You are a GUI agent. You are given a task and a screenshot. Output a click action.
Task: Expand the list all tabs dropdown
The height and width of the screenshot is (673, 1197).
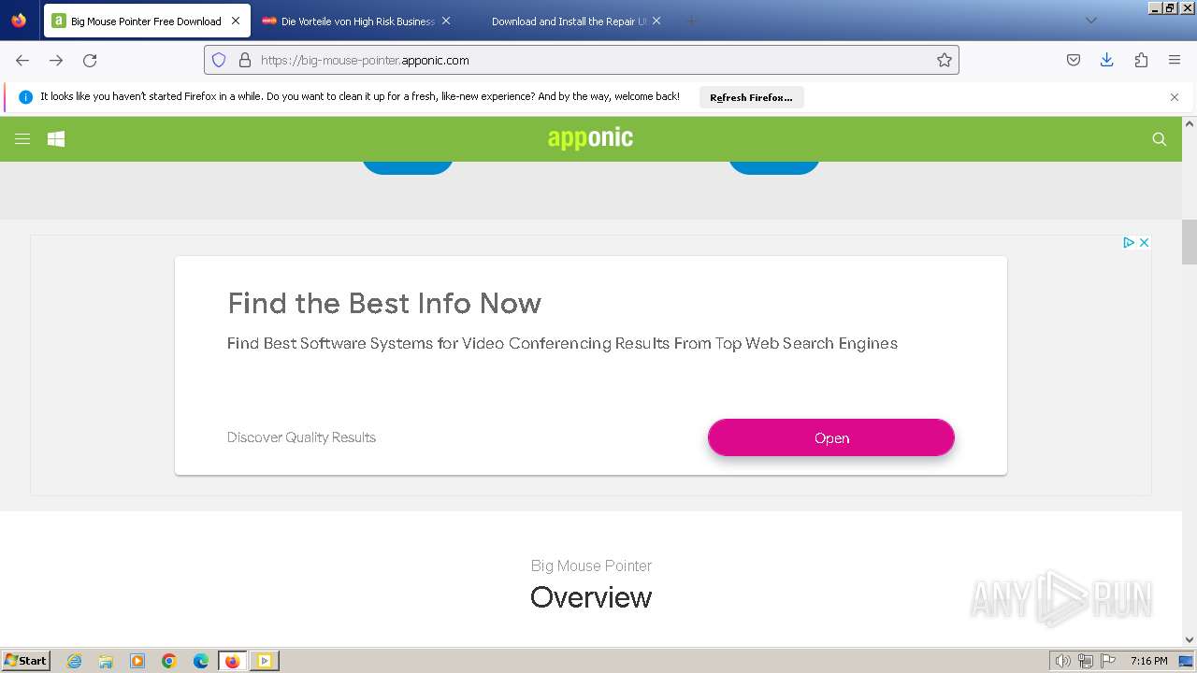(x=1091, y=21)
